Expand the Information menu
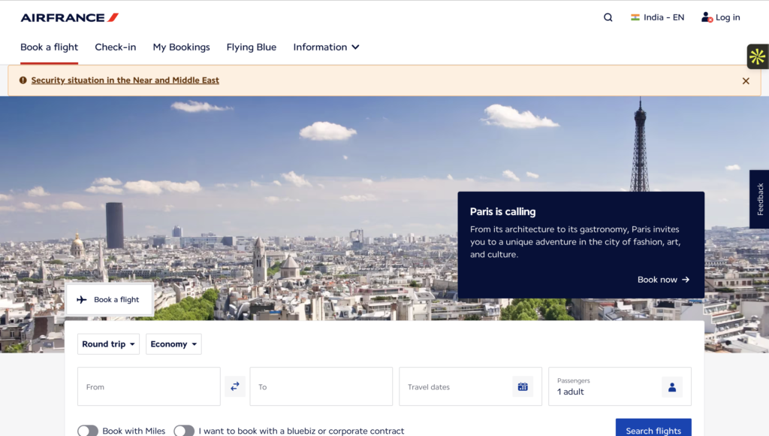Screen dimensions: 769x436 coord(326,47)
